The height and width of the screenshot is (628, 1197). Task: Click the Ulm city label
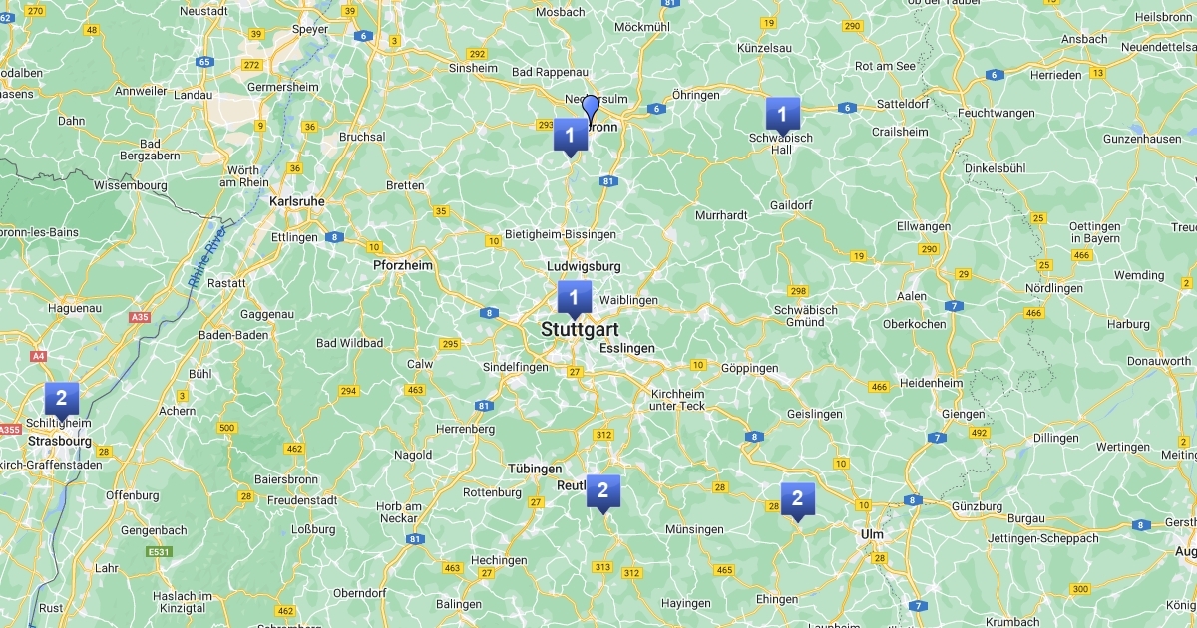tap(871, 535)
